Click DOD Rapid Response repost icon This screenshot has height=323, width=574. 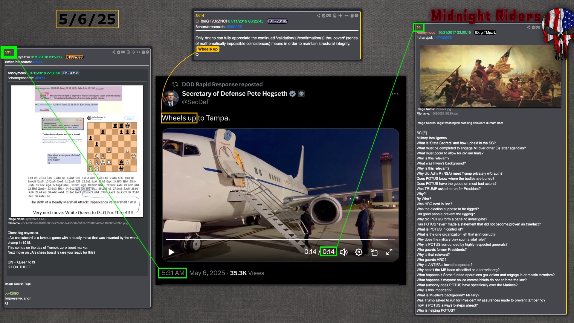[175, 84]
